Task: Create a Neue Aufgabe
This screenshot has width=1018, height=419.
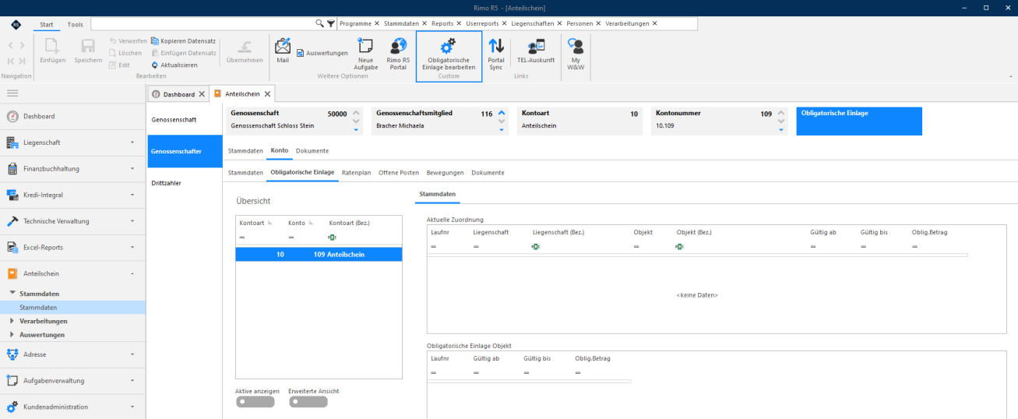Action: click(x=366, y=55)
